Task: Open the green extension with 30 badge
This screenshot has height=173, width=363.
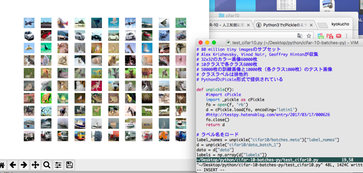Action: click(320, 36)
